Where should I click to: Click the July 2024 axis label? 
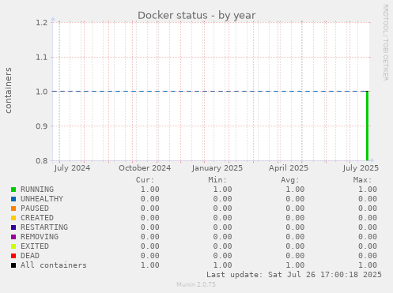(x=72, y=168)
